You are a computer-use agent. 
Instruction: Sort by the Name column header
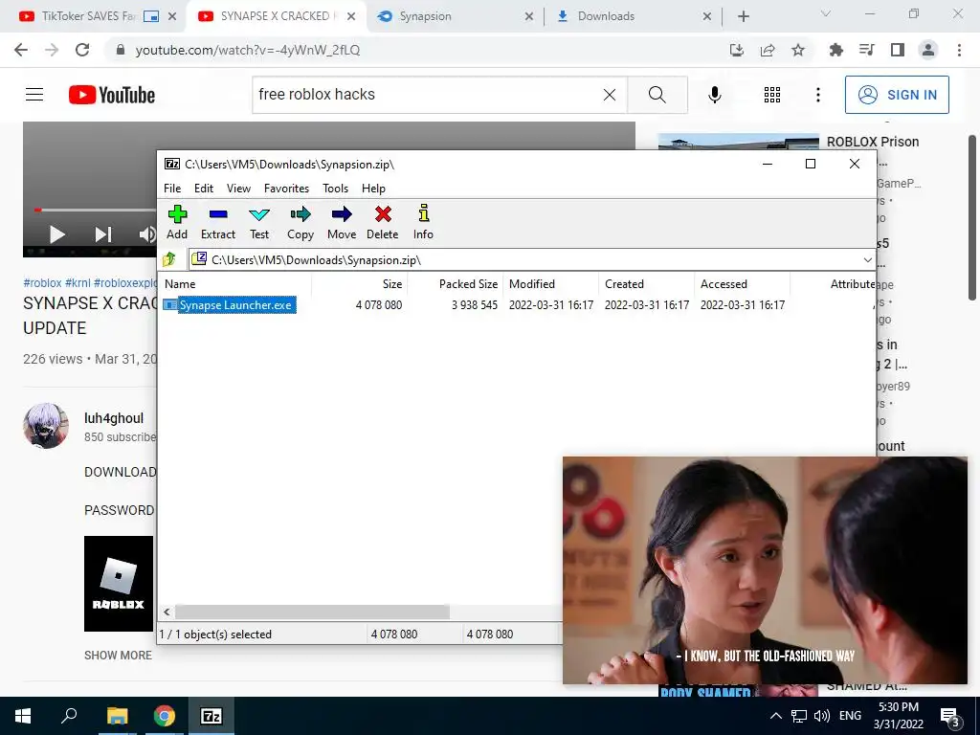235,283
